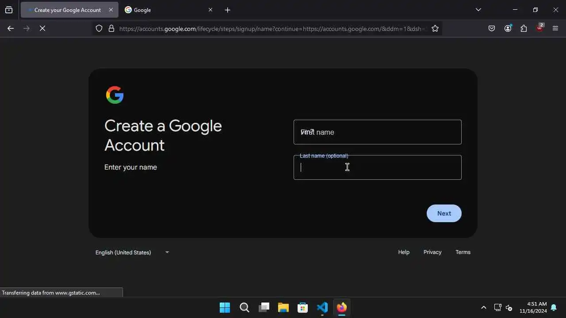Open a new tab with plus button
The height and width of the screenshot is (318, 566).
(x=228, y=10)
